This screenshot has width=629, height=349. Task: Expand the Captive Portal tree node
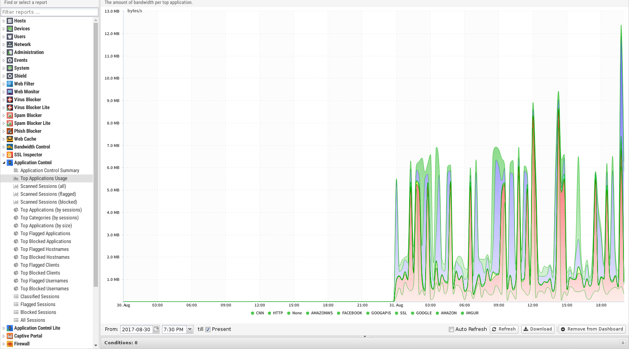pyautogui.click(x=4, y=336)
